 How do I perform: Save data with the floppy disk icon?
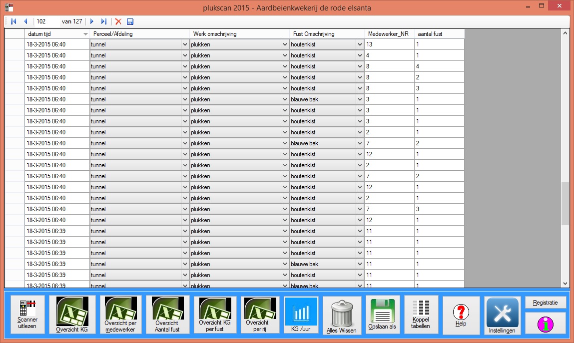point(130,21)
